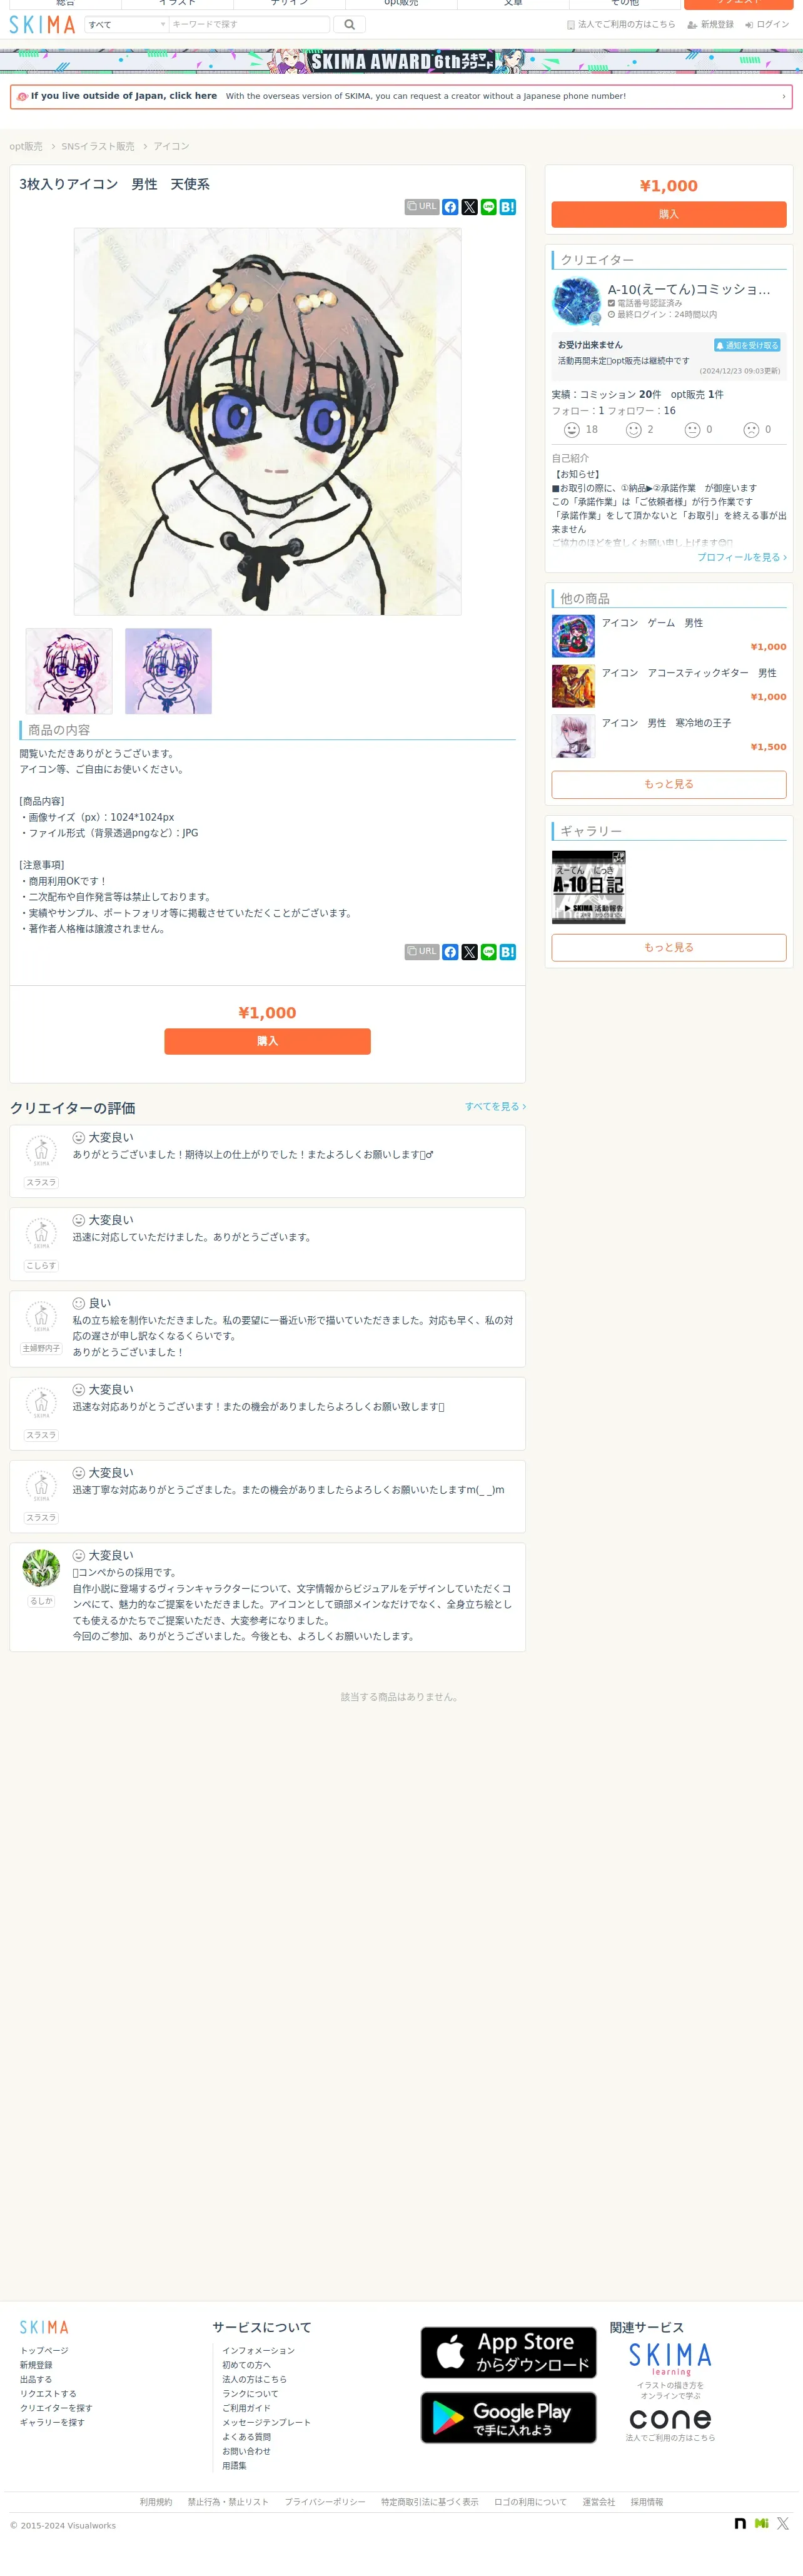The image size is (803, 2576).
Task: Click the very good rating face with 18
Action: click(572, 429)
